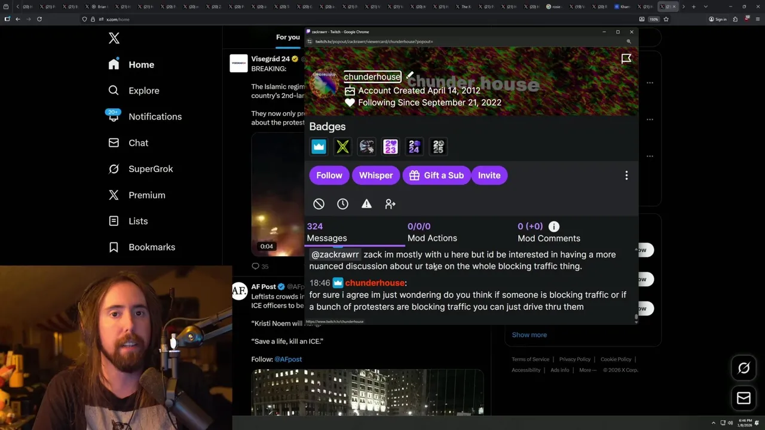Click the bookmark star in the address bar
The image size is (765, 430).
(x=666, y=19)
